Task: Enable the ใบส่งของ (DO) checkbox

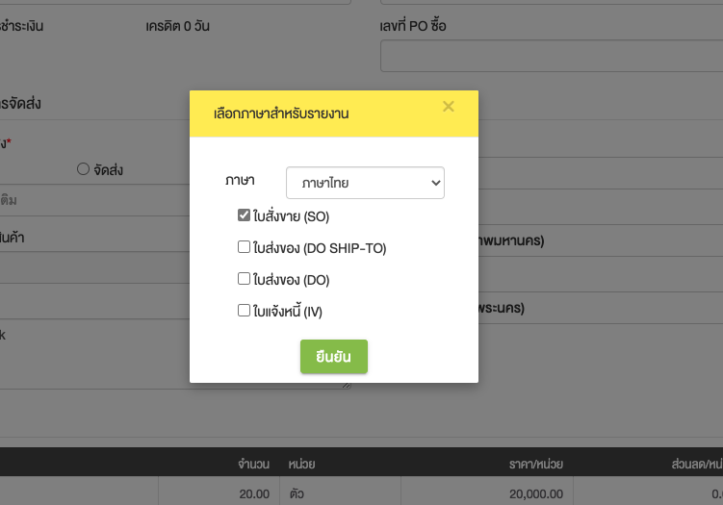Action: [x=245, y=279]
